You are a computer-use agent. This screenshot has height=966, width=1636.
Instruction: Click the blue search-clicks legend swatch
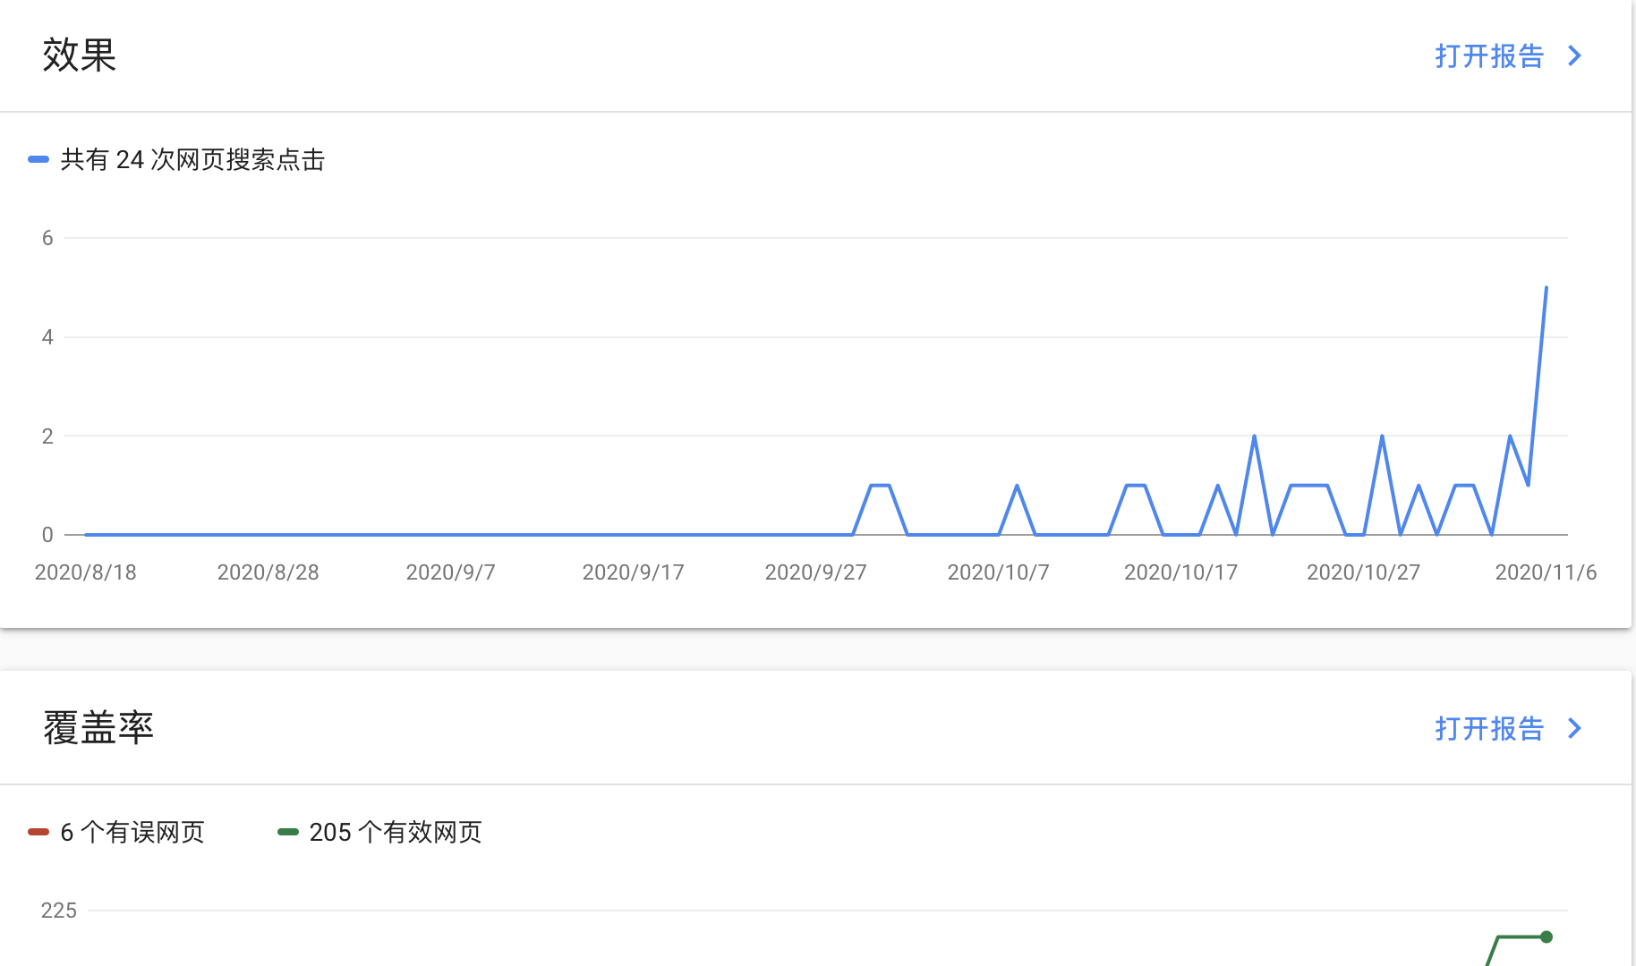coord(38,160)
